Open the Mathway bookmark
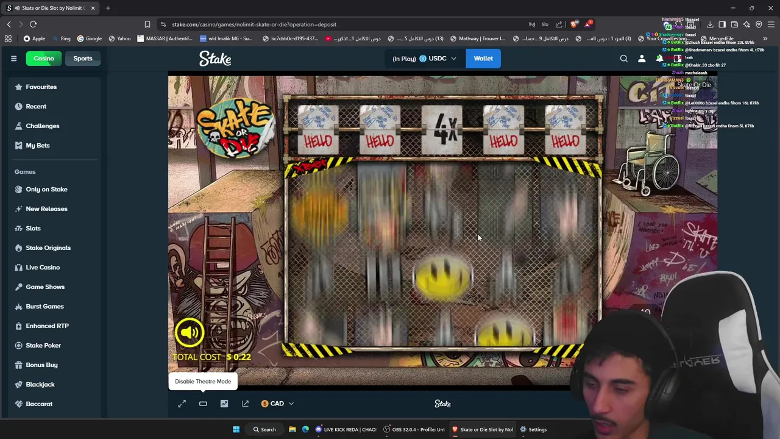The height and width of the screenshot is (439, 780). click(477, 38)
